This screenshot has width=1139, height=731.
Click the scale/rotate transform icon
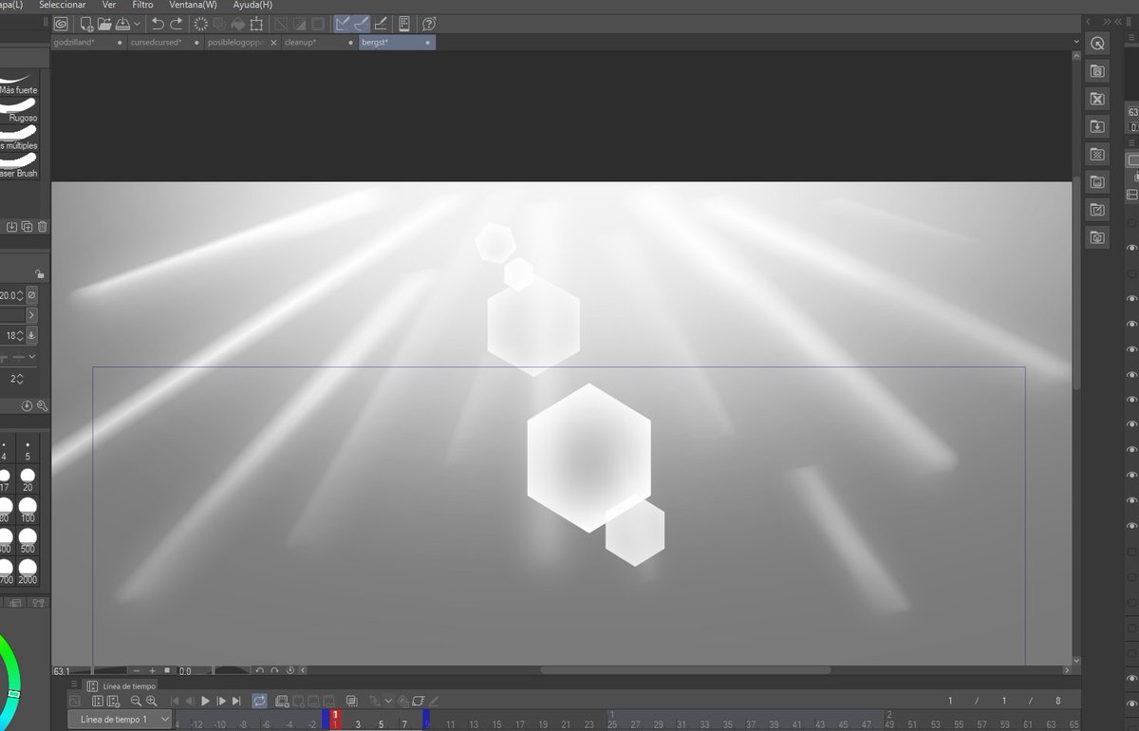(256, 24)
